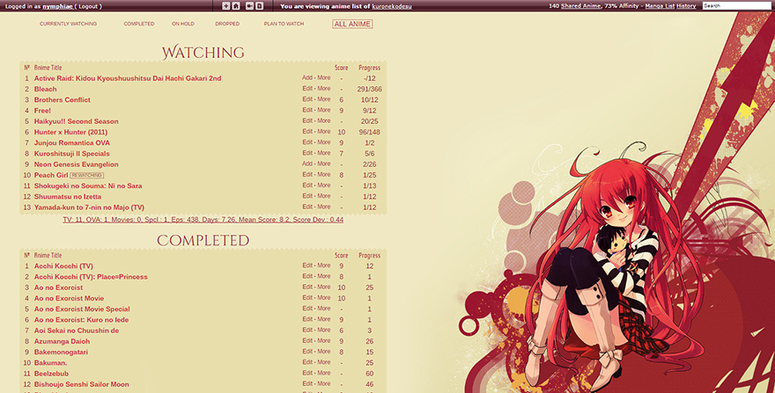Click Edit for the Ao no Exorcist series row
The image size is (775, 393).
tap(307, 287)
